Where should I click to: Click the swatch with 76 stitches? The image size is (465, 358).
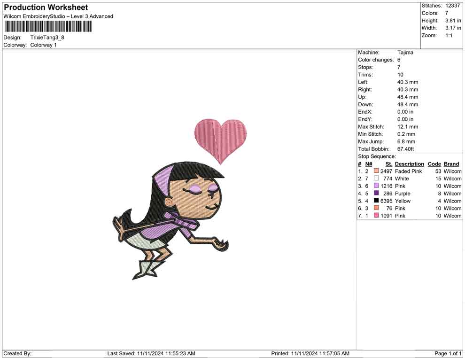376,208
